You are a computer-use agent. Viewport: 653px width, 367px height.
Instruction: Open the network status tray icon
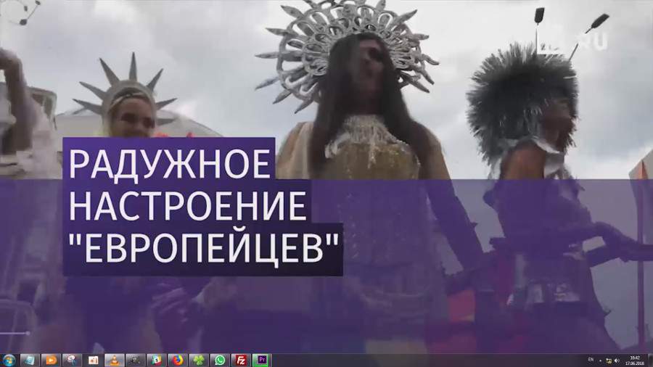click(609, 360)
